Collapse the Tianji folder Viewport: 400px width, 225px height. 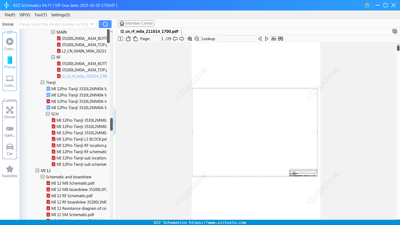43,82
